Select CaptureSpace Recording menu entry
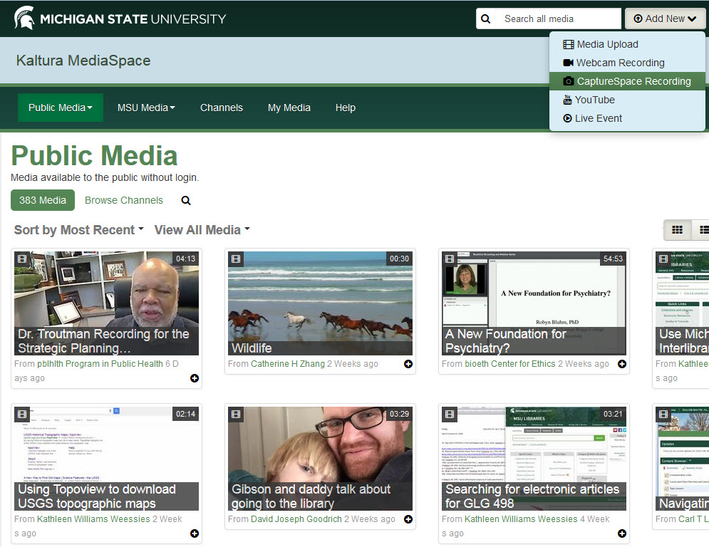Screen dimensions: 709x547 click(x=627, y=81)
